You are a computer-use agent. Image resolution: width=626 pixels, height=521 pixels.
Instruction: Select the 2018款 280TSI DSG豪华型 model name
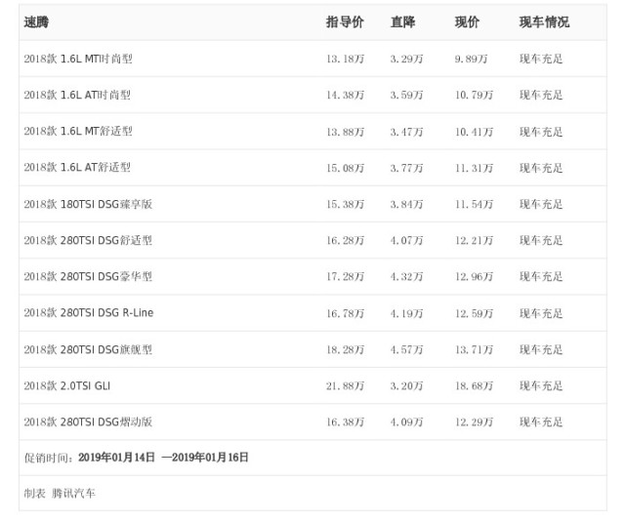(x=88, y=277)
